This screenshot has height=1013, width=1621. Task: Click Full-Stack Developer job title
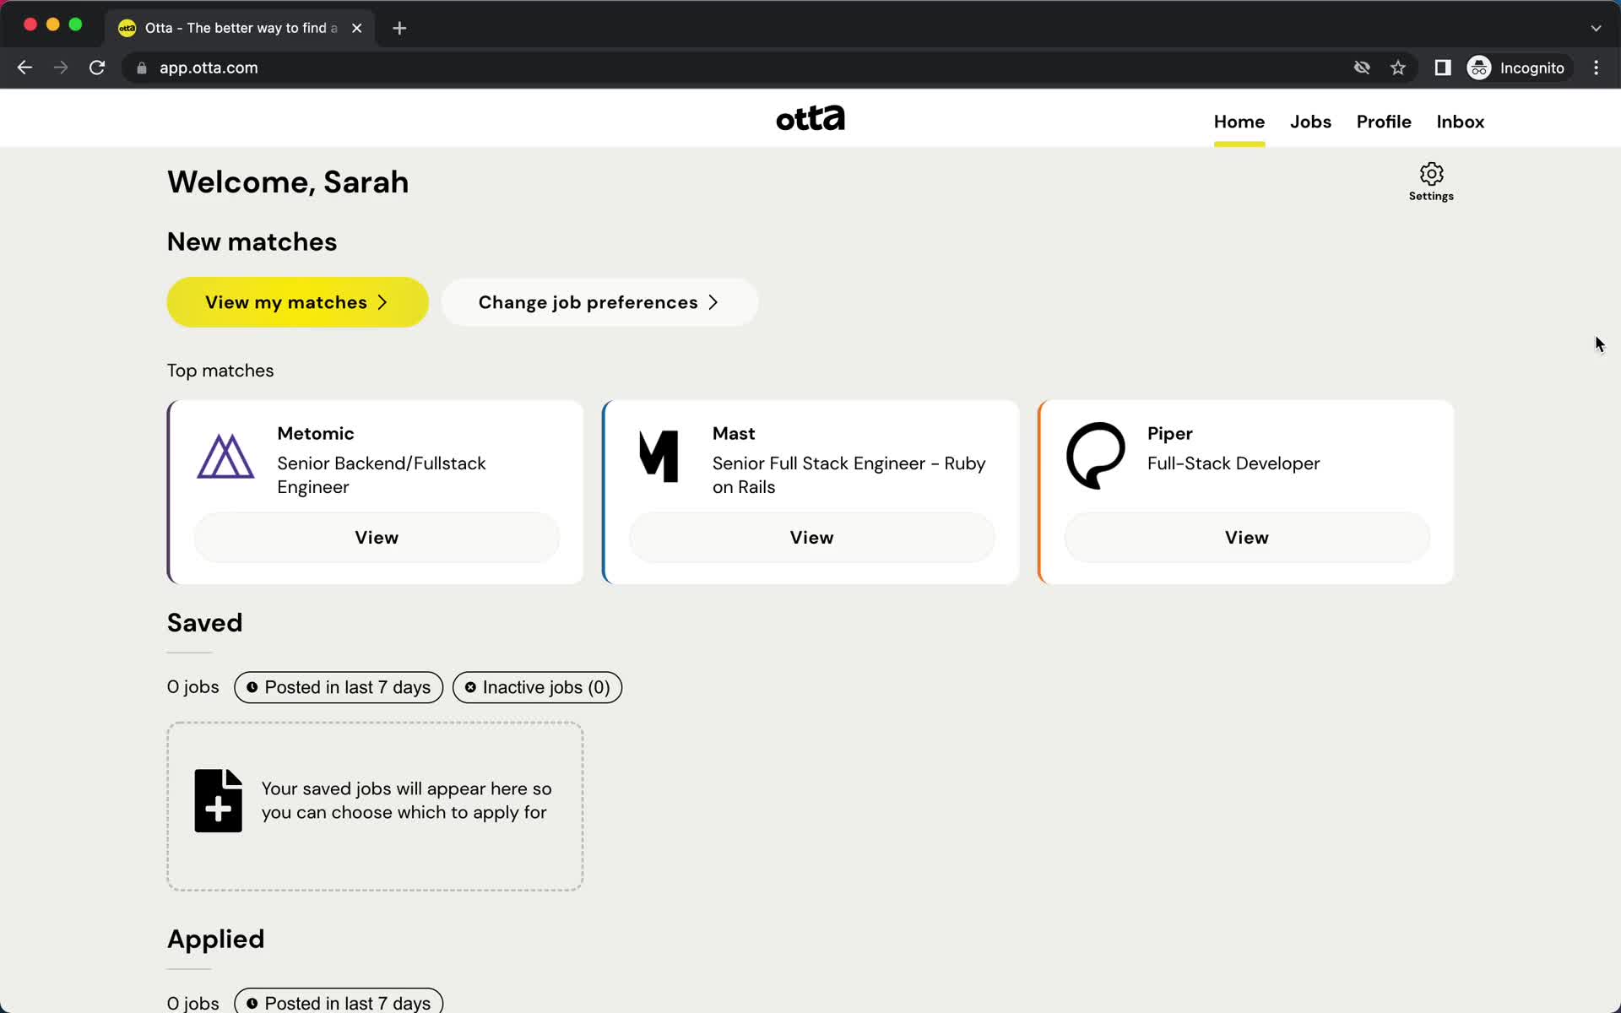[x=1233, y=463]
